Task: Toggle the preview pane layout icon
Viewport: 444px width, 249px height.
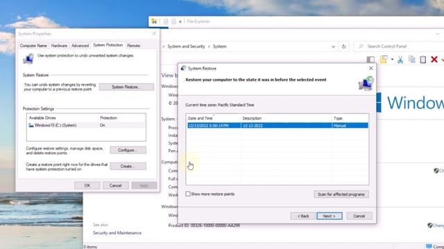Action: click(x=370, y=59)
